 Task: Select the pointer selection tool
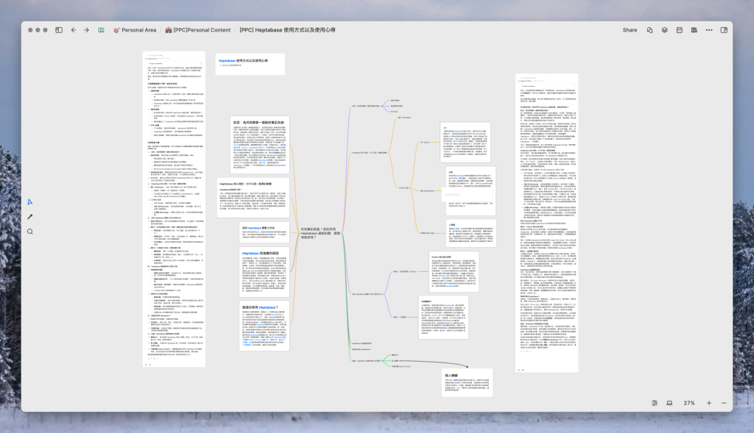29,202
